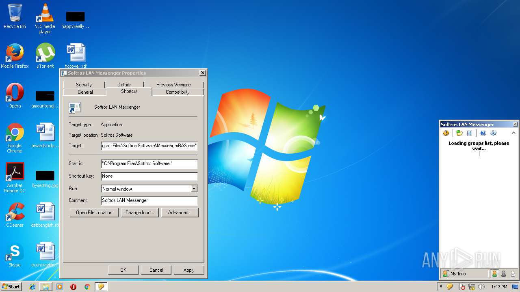Click the blue info About icon in Messenger
520x292 pixels.
pyautogui.click(x=493, y=133)
